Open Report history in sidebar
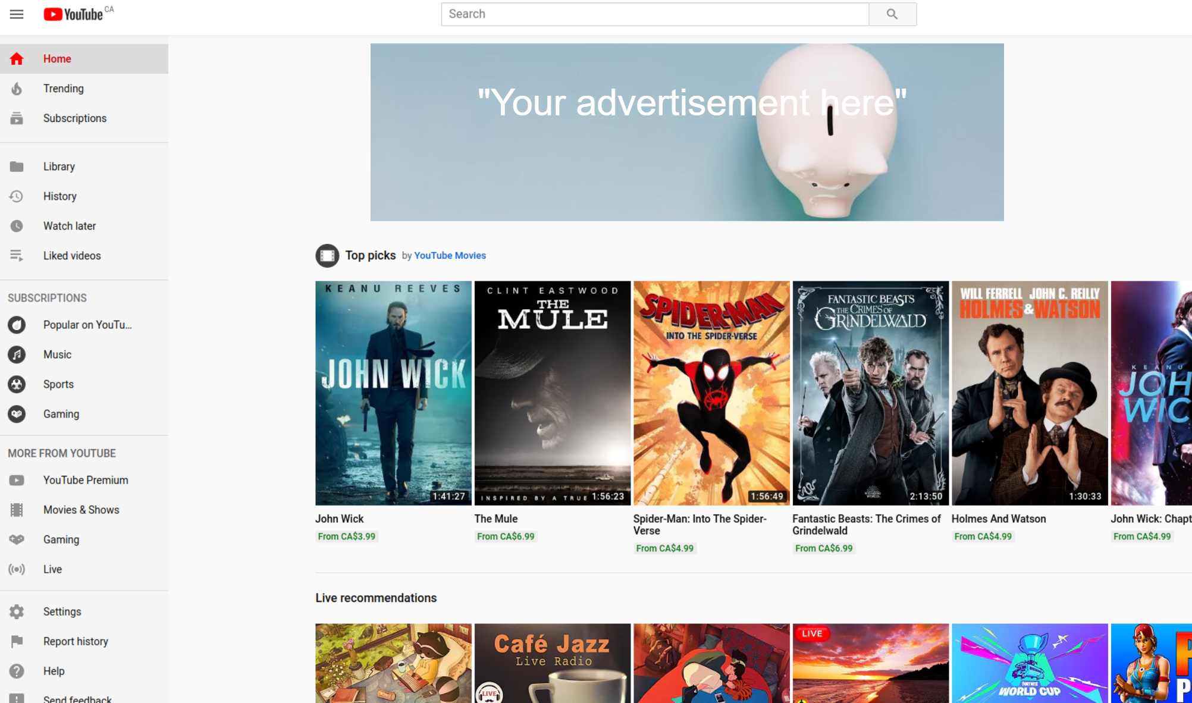 tap(84, 641)
